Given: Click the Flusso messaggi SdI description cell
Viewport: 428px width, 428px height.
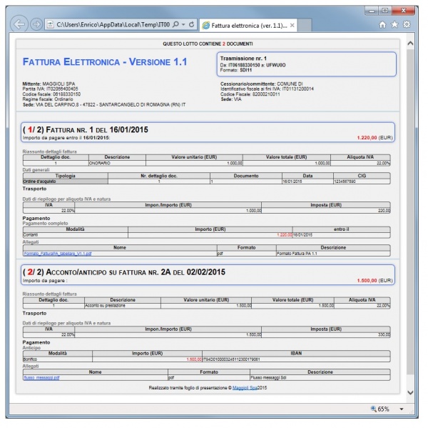Looking at the screenshot, I should pyautogui.click(x=320, y=378).
